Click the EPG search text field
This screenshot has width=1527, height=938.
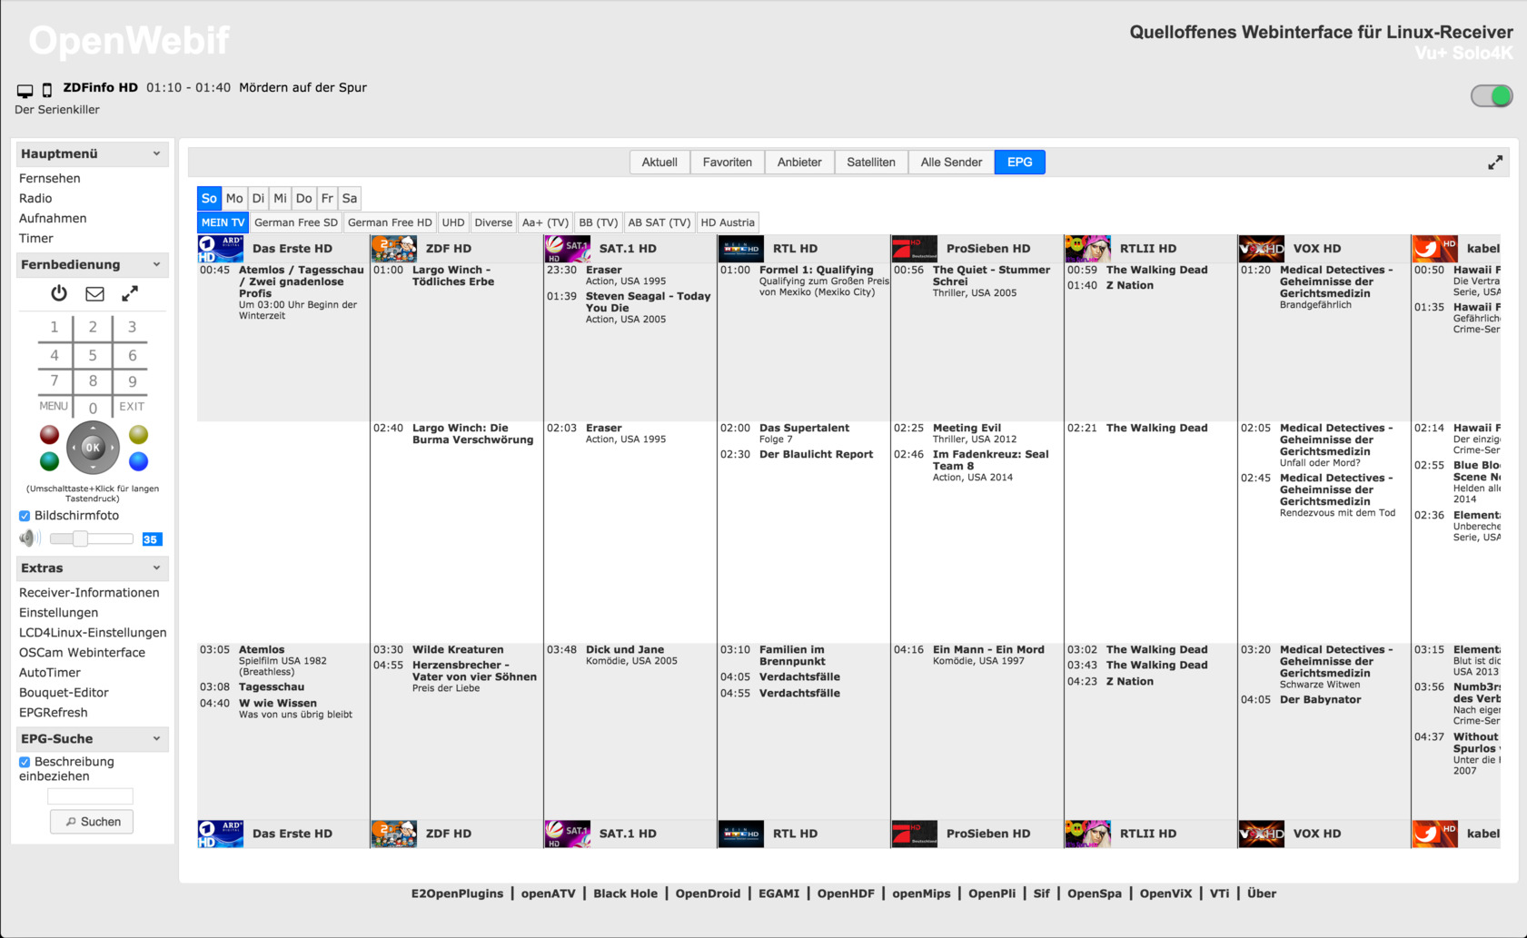point(90,796)
